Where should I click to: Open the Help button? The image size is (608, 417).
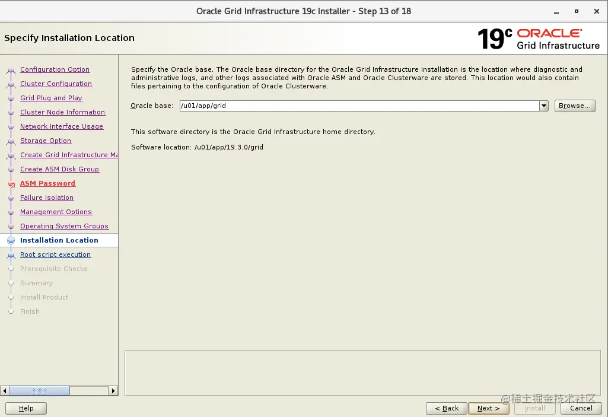click(26, 408)
